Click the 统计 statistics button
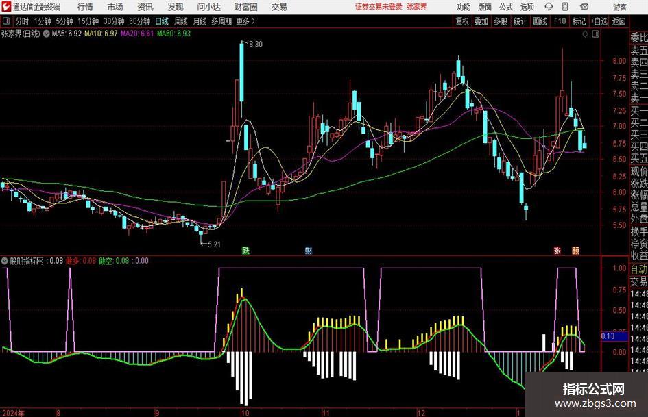This screenshot has width=648, height=417. tap(520, 21)
